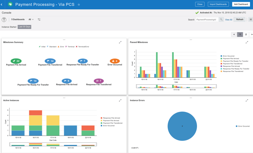Go to the next dashboard page arrow

coord(251,34)
